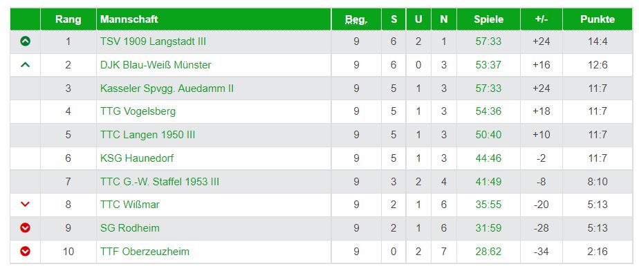Click the green up-chevron icon at rank 2
Viewport: 639px width, 271px height.
(26, 65)
